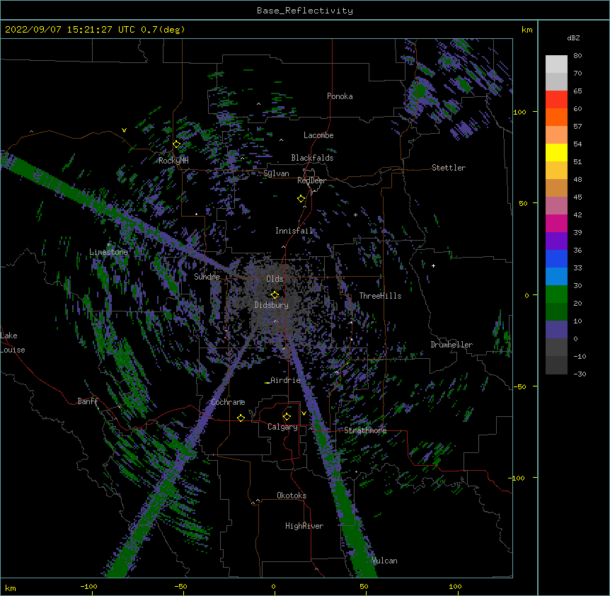Pick the slate purple swatch above 0 dBZ
The height and width of the screenshot is (596, 610).
[x=556, y=330]
